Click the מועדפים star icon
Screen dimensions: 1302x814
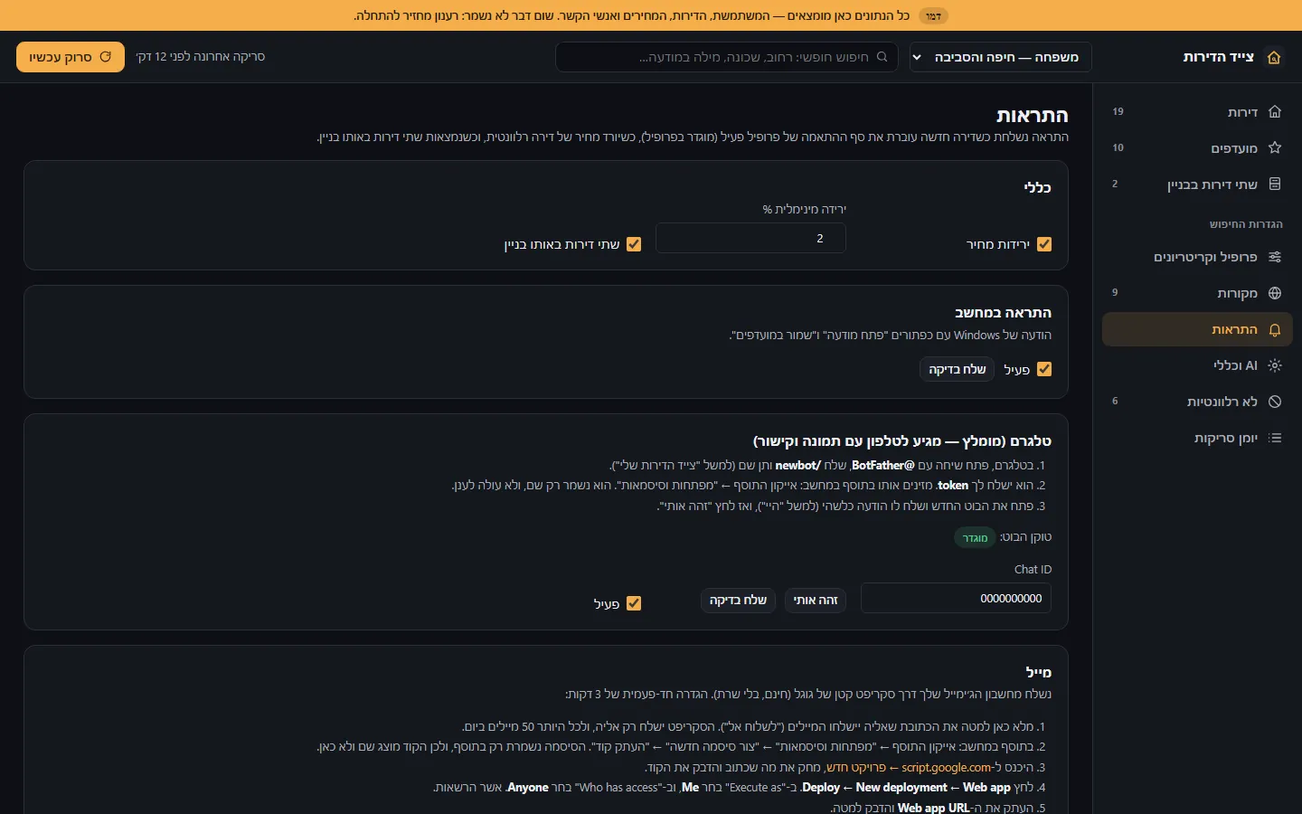[x=1275, y=148]
